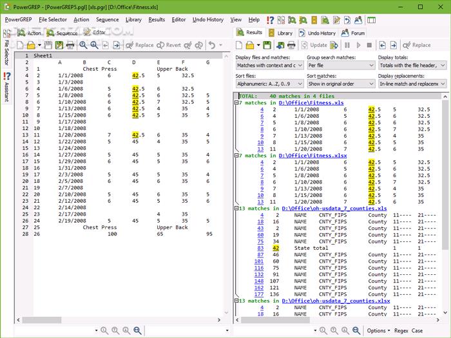Viewport: 451px width, 338px height.
Task: Open Display files and matches dropdown
Action: point(269,66)
